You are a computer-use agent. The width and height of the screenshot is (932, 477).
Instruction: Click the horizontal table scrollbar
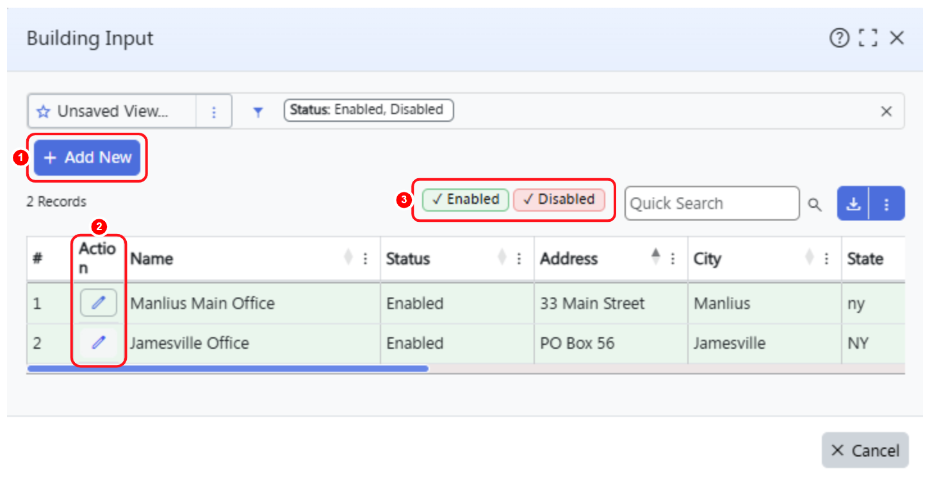click(227, 369)
